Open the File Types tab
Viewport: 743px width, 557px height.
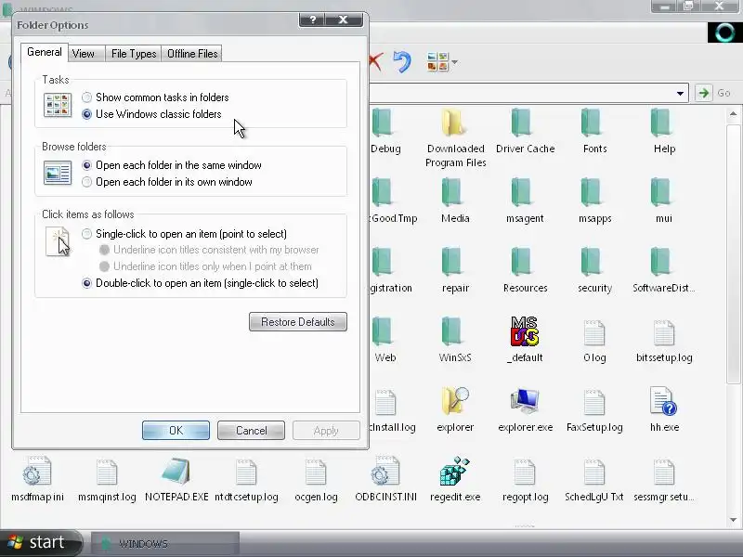point(134,54)
